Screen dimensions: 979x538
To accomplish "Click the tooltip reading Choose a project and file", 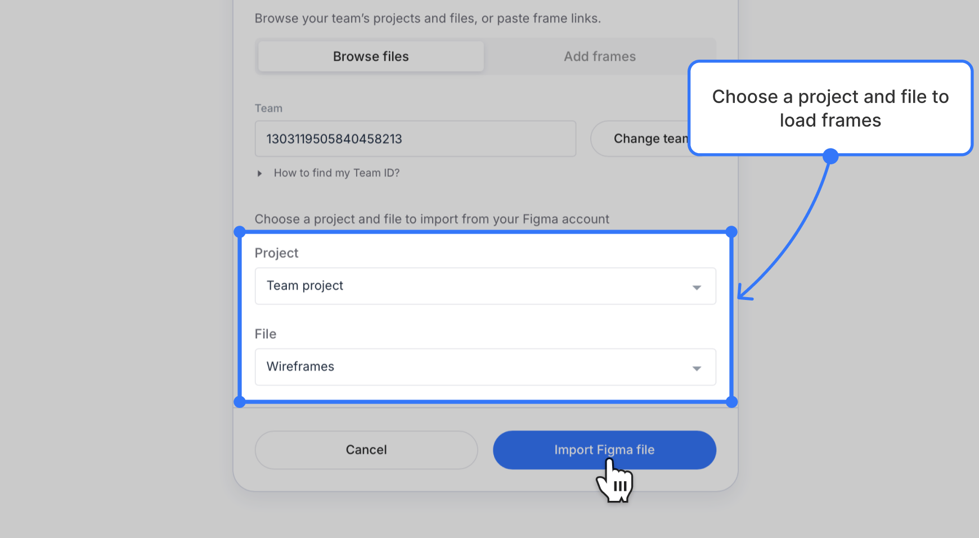I will [x=830, y=108].
